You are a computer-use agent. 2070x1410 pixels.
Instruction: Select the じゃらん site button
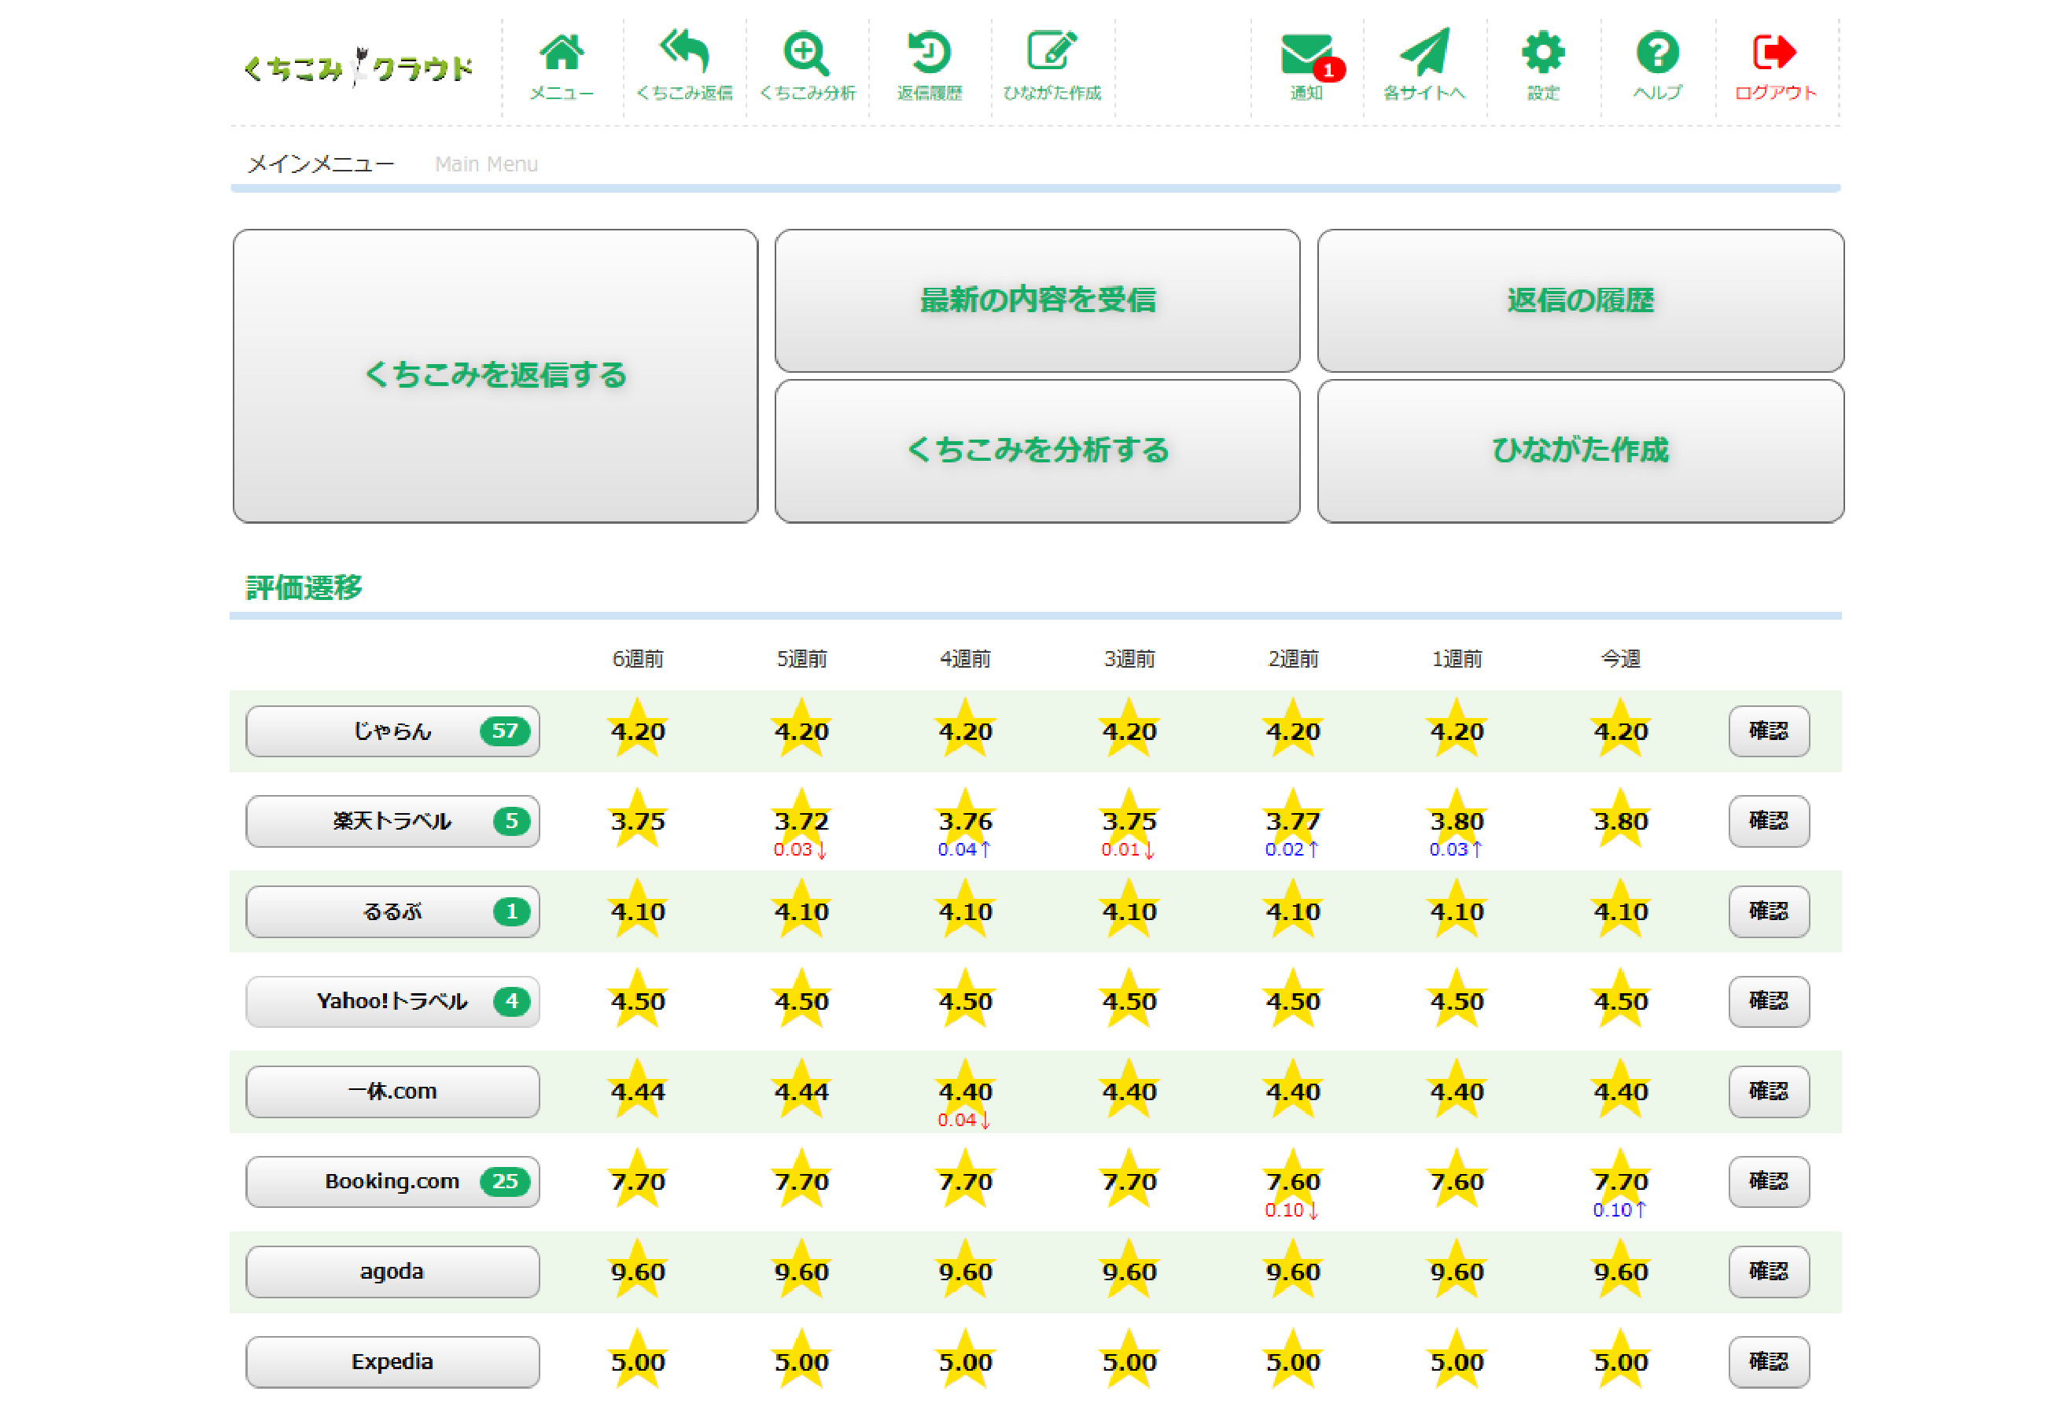392,731
